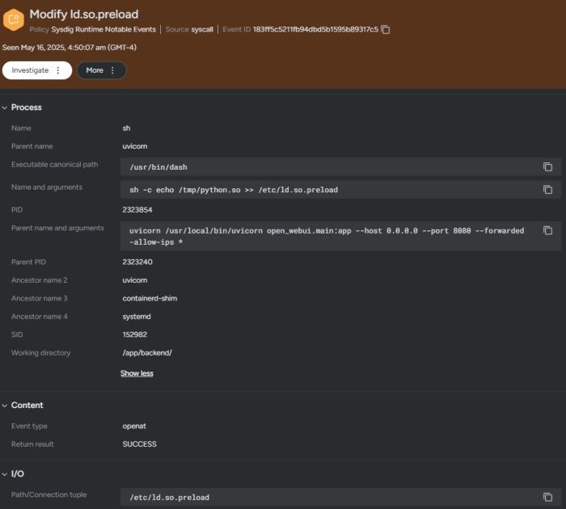Copy the Event ID value
566x509 pixels.
coord(386,30)
